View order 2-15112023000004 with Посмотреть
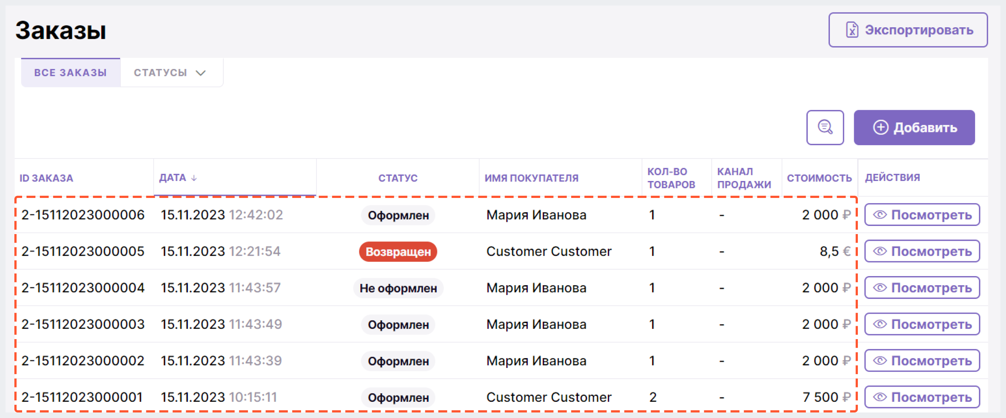Viewport: 1006px width, 418px height. (x=922, y=288)
